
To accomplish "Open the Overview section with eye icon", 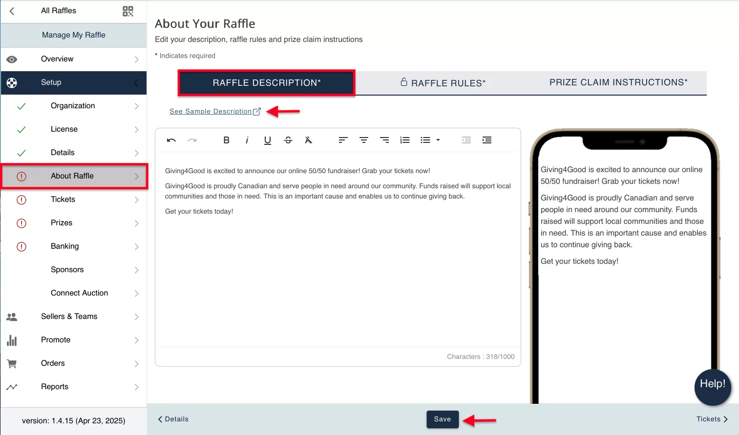I will pyautogui.click(x=73, y=59).
